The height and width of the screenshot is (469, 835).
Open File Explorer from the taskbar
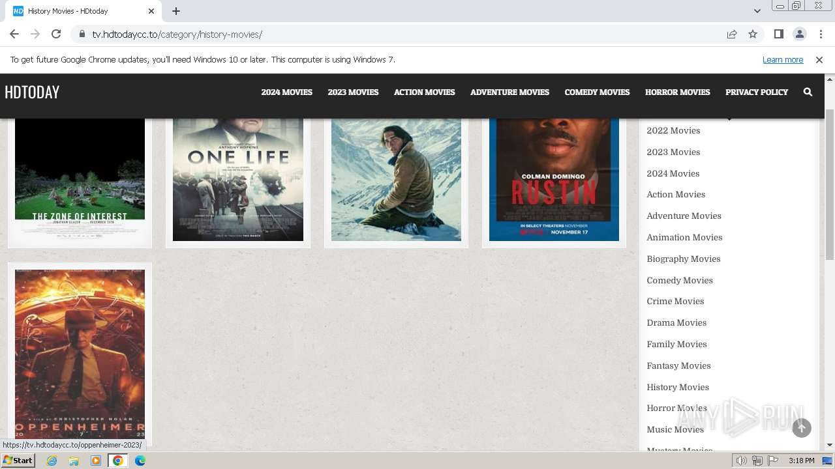(x=74, y=461)
